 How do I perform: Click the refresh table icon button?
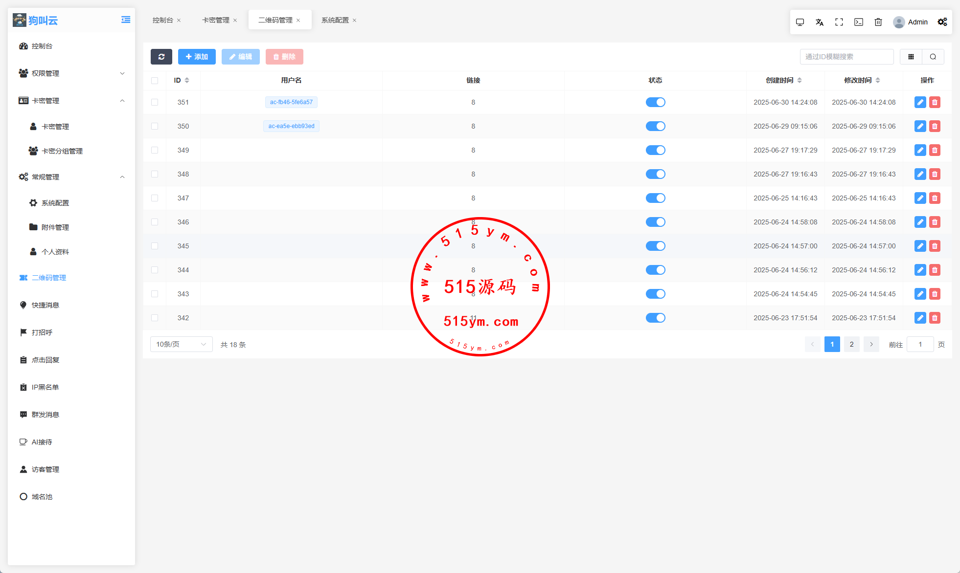161,57
